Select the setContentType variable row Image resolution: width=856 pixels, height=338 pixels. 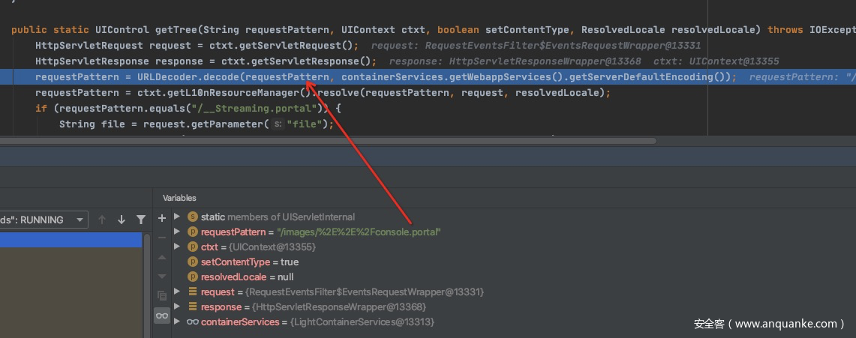coord(249,262)
